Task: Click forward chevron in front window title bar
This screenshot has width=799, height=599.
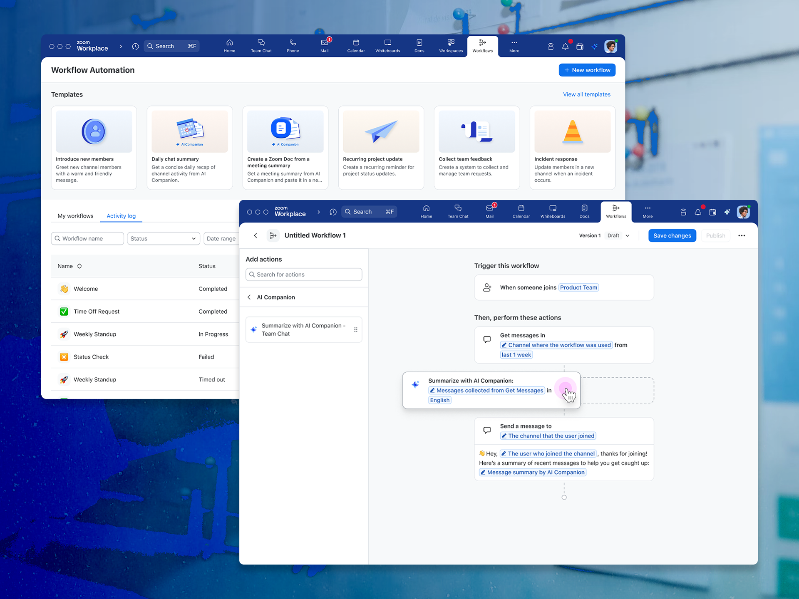Action: click(x=318, y=212)
